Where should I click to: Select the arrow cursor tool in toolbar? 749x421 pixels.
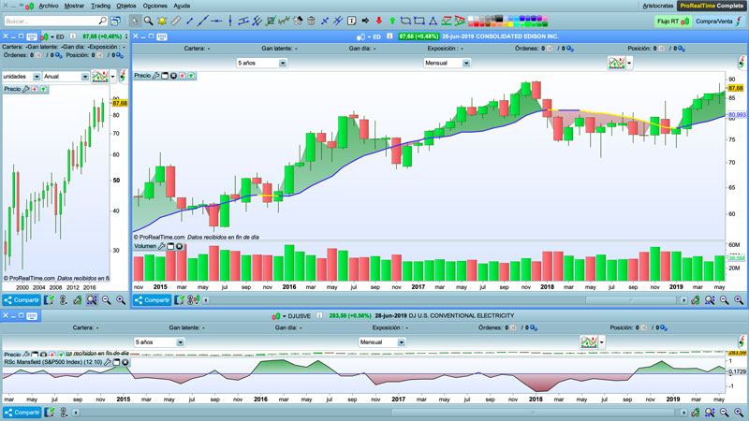click(x=135, y=21)
